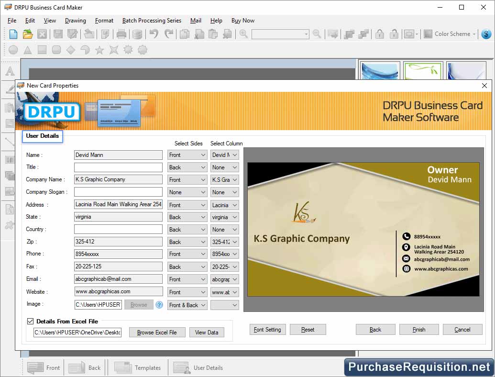This screenshot has height=377, width=495.
Task: Click inside the Company Slogan field
Action: pyautogui.click(x=118, y=192)
